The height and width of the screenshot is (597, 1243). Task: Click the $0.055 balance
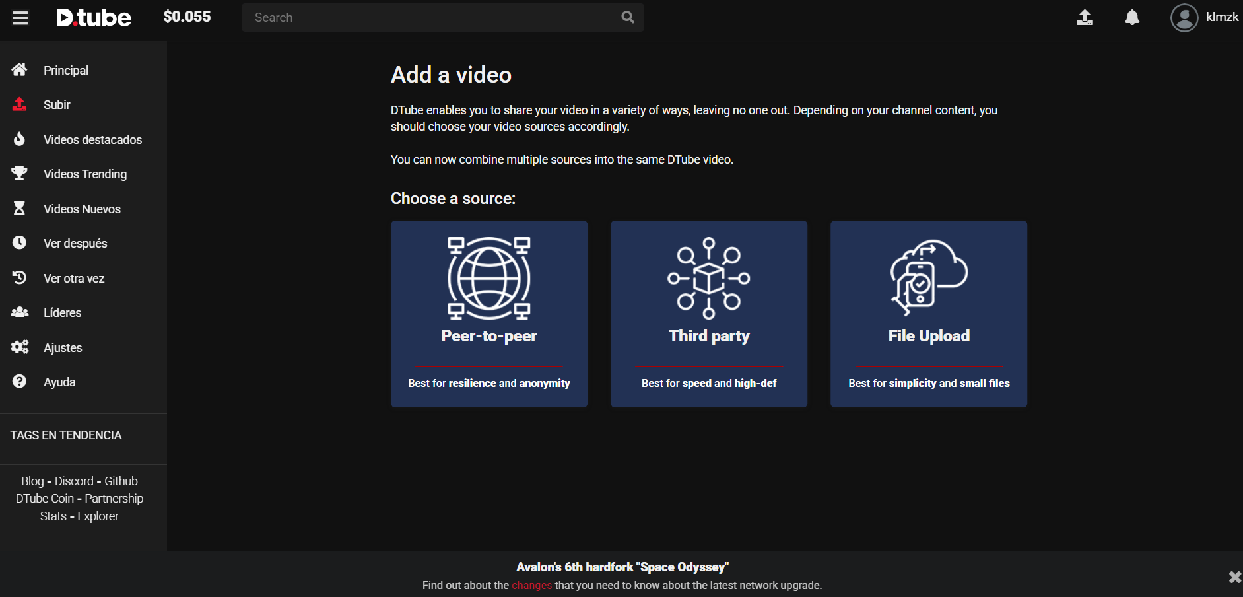coord(187,17)
